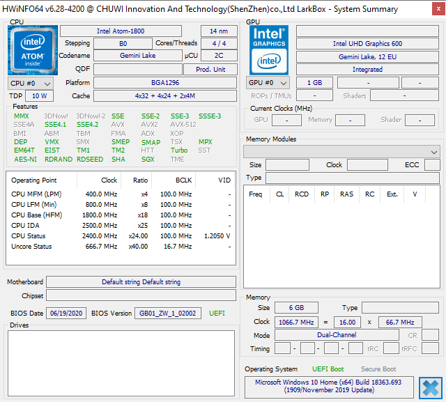Click the empty Chipset field
This screenshot has width=446, height=402.
pyautogui.click(x=141, y=295)
